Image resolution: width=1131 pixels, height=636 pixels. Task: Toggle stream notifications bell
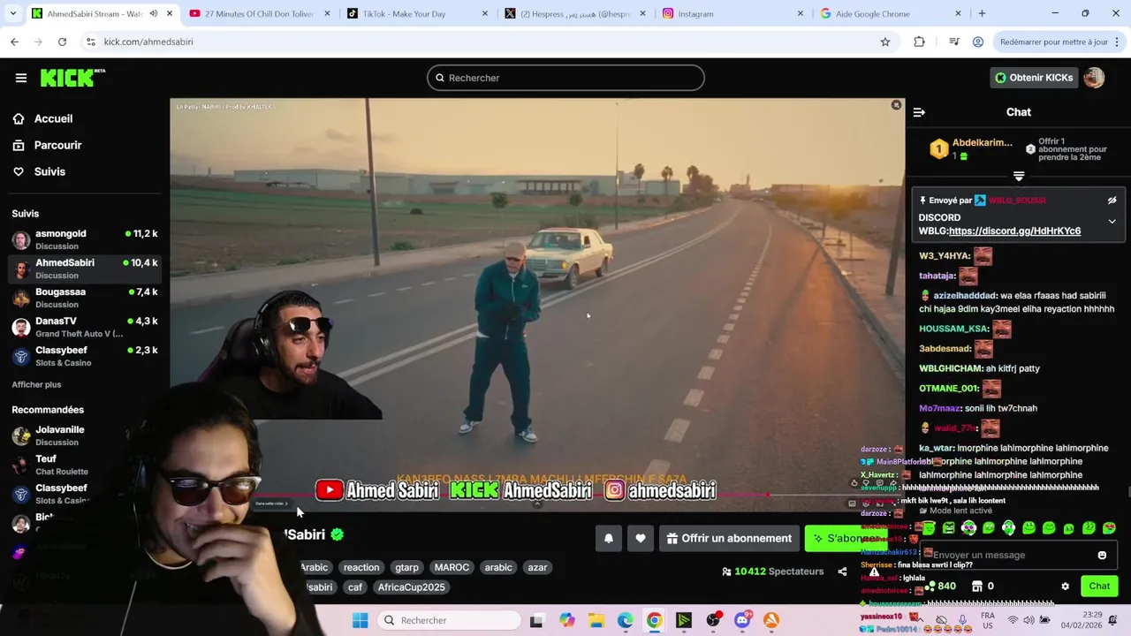coord(609,538)
